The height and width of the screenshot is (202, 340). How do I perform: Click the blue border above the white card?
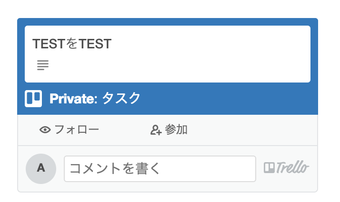(x=167, y=21)
